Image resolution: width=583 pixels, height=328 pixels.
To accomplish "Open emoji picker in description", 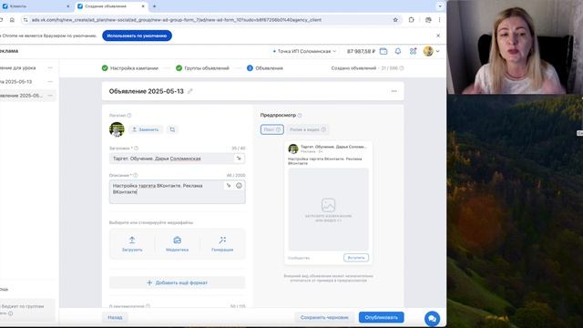I will pyautogui.click(x=239, y=185).
